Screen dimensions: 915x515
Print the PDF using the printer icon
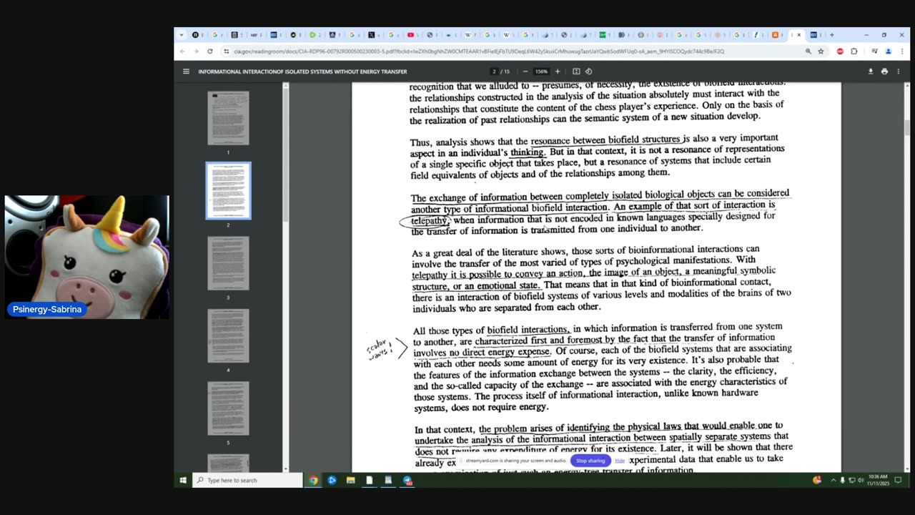[x=884, y=72]
